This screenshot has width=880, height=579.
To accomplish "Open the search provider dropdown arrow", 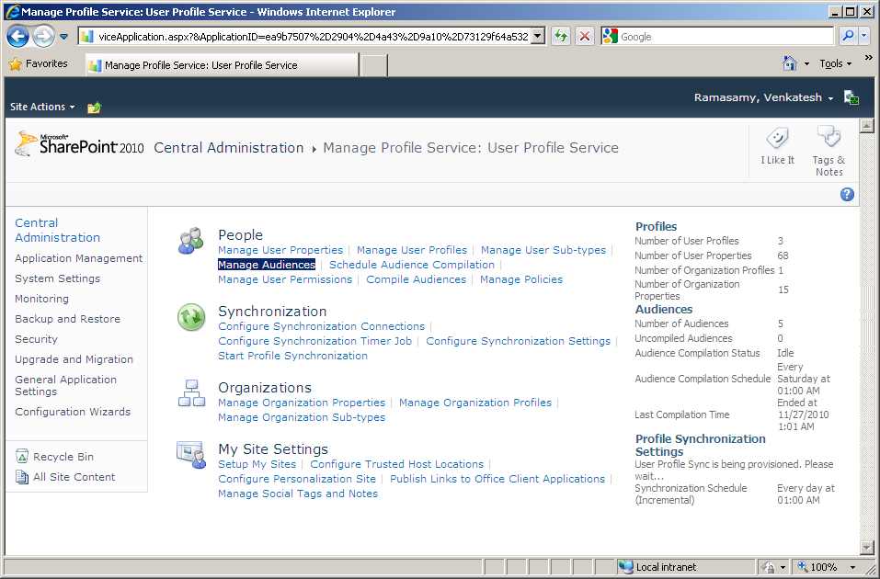I will (864, 37).
